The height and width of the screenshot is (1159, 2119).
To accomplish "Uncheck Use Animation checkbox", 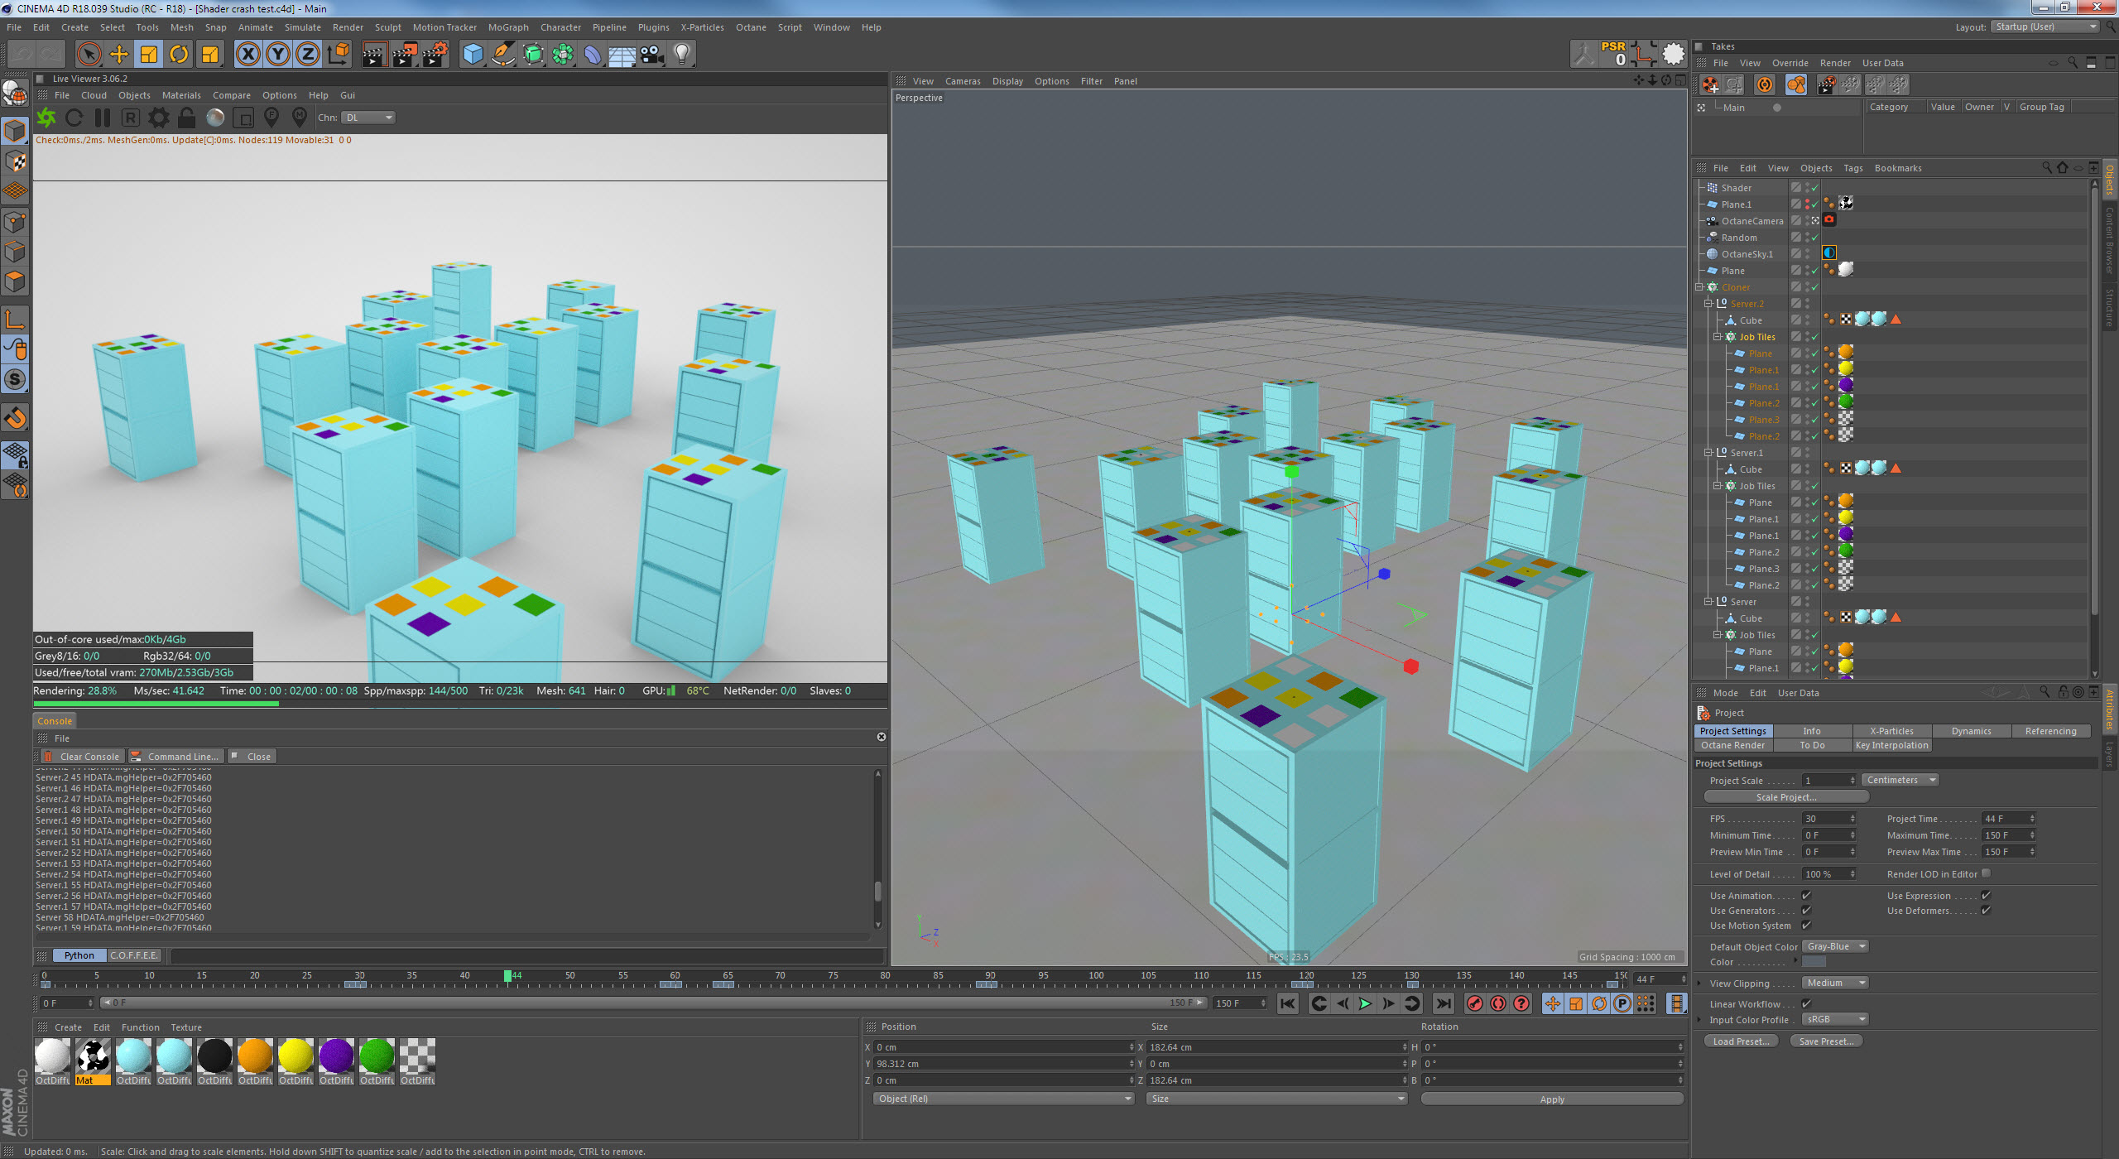I will click(x=1806, y=896).
